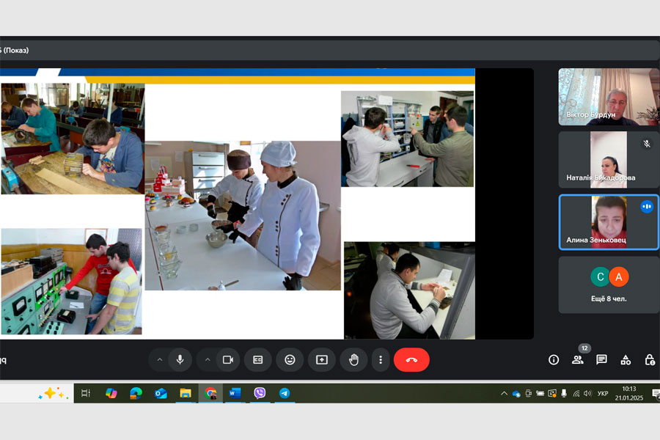Click the present screen button
The image size is (660, 440).
[322, 360]
